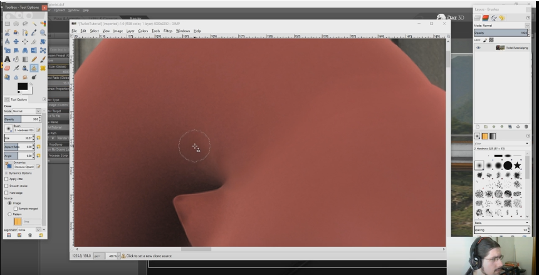The width and height of the screenshot is (539, 275).
Task: Select the Paintbrush tool
Action: tap(43, 59)
